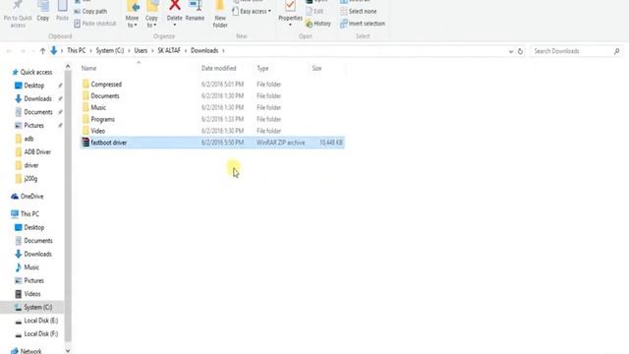Screen dimensions: 629x354
Task: Open Pictures under This PC
Action: tap(33, 280)
